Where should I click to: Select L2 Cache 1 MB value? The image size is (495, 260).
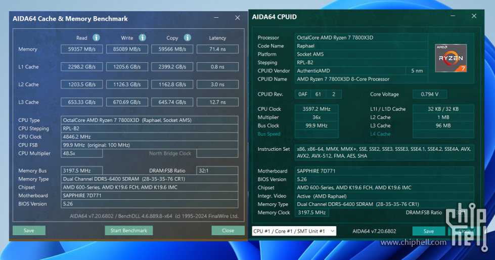443,117
